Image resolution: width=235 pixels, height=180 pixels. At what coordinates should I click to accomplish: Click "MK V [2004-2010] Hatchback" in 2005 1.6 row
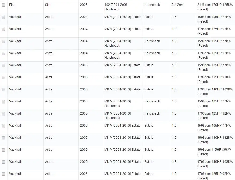click(x=117, y=104)
